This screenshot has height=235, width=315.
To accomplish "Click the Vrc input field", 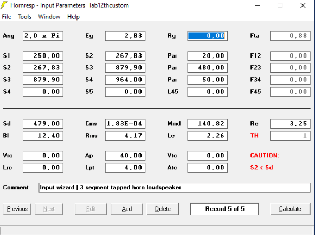I will click(x=43, y=156).
